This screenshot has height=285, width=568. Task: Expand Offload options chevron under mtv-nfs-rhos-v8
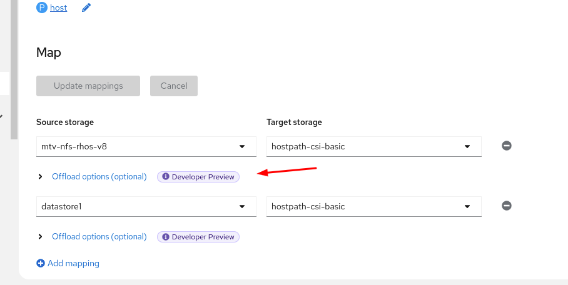click(x=41, y=177)
